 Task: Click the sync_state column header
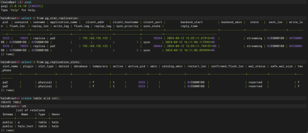[152, 26]
